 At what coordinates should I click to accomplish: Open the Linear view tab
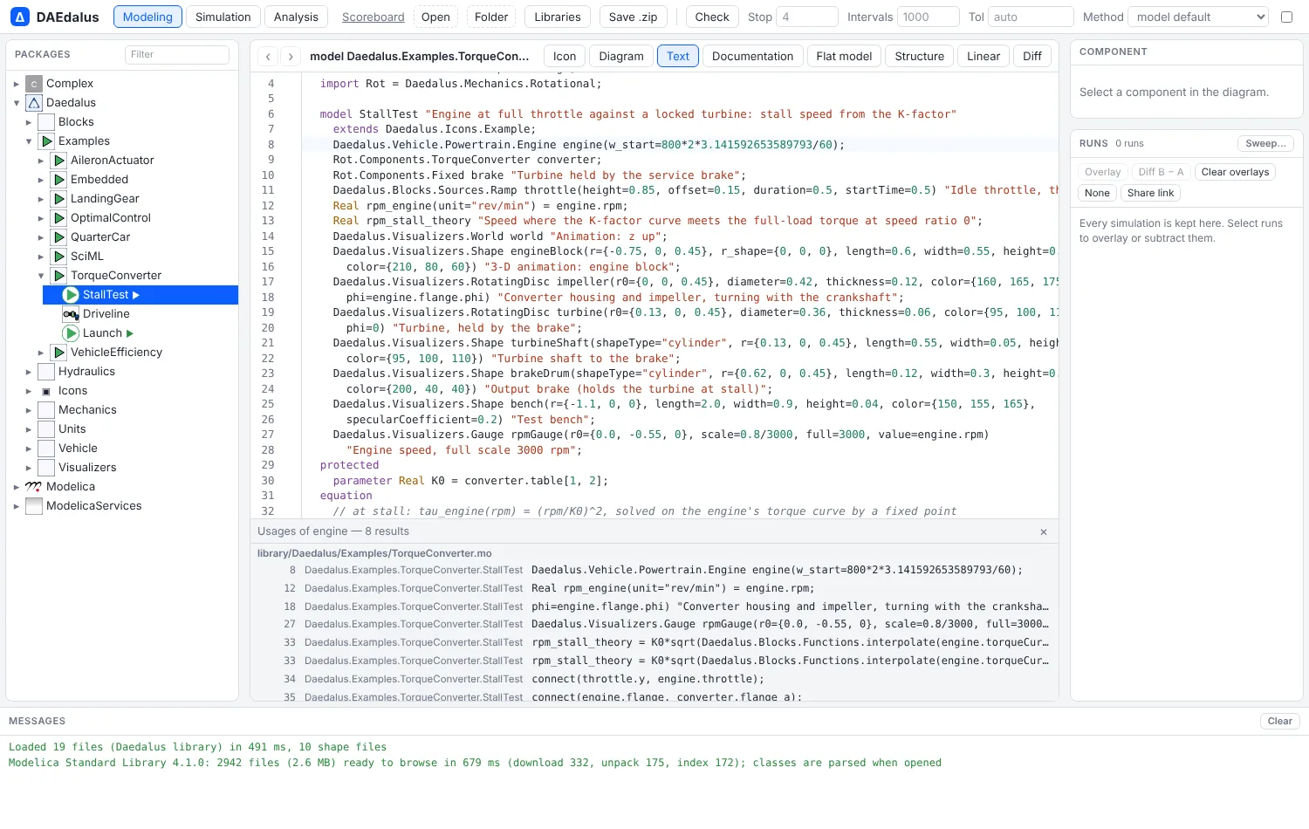pos(983,56)
